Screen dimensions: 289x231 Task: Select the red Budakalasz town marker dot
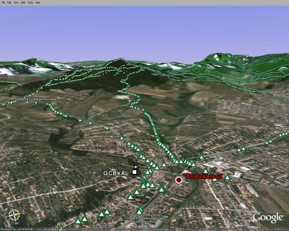178,180
